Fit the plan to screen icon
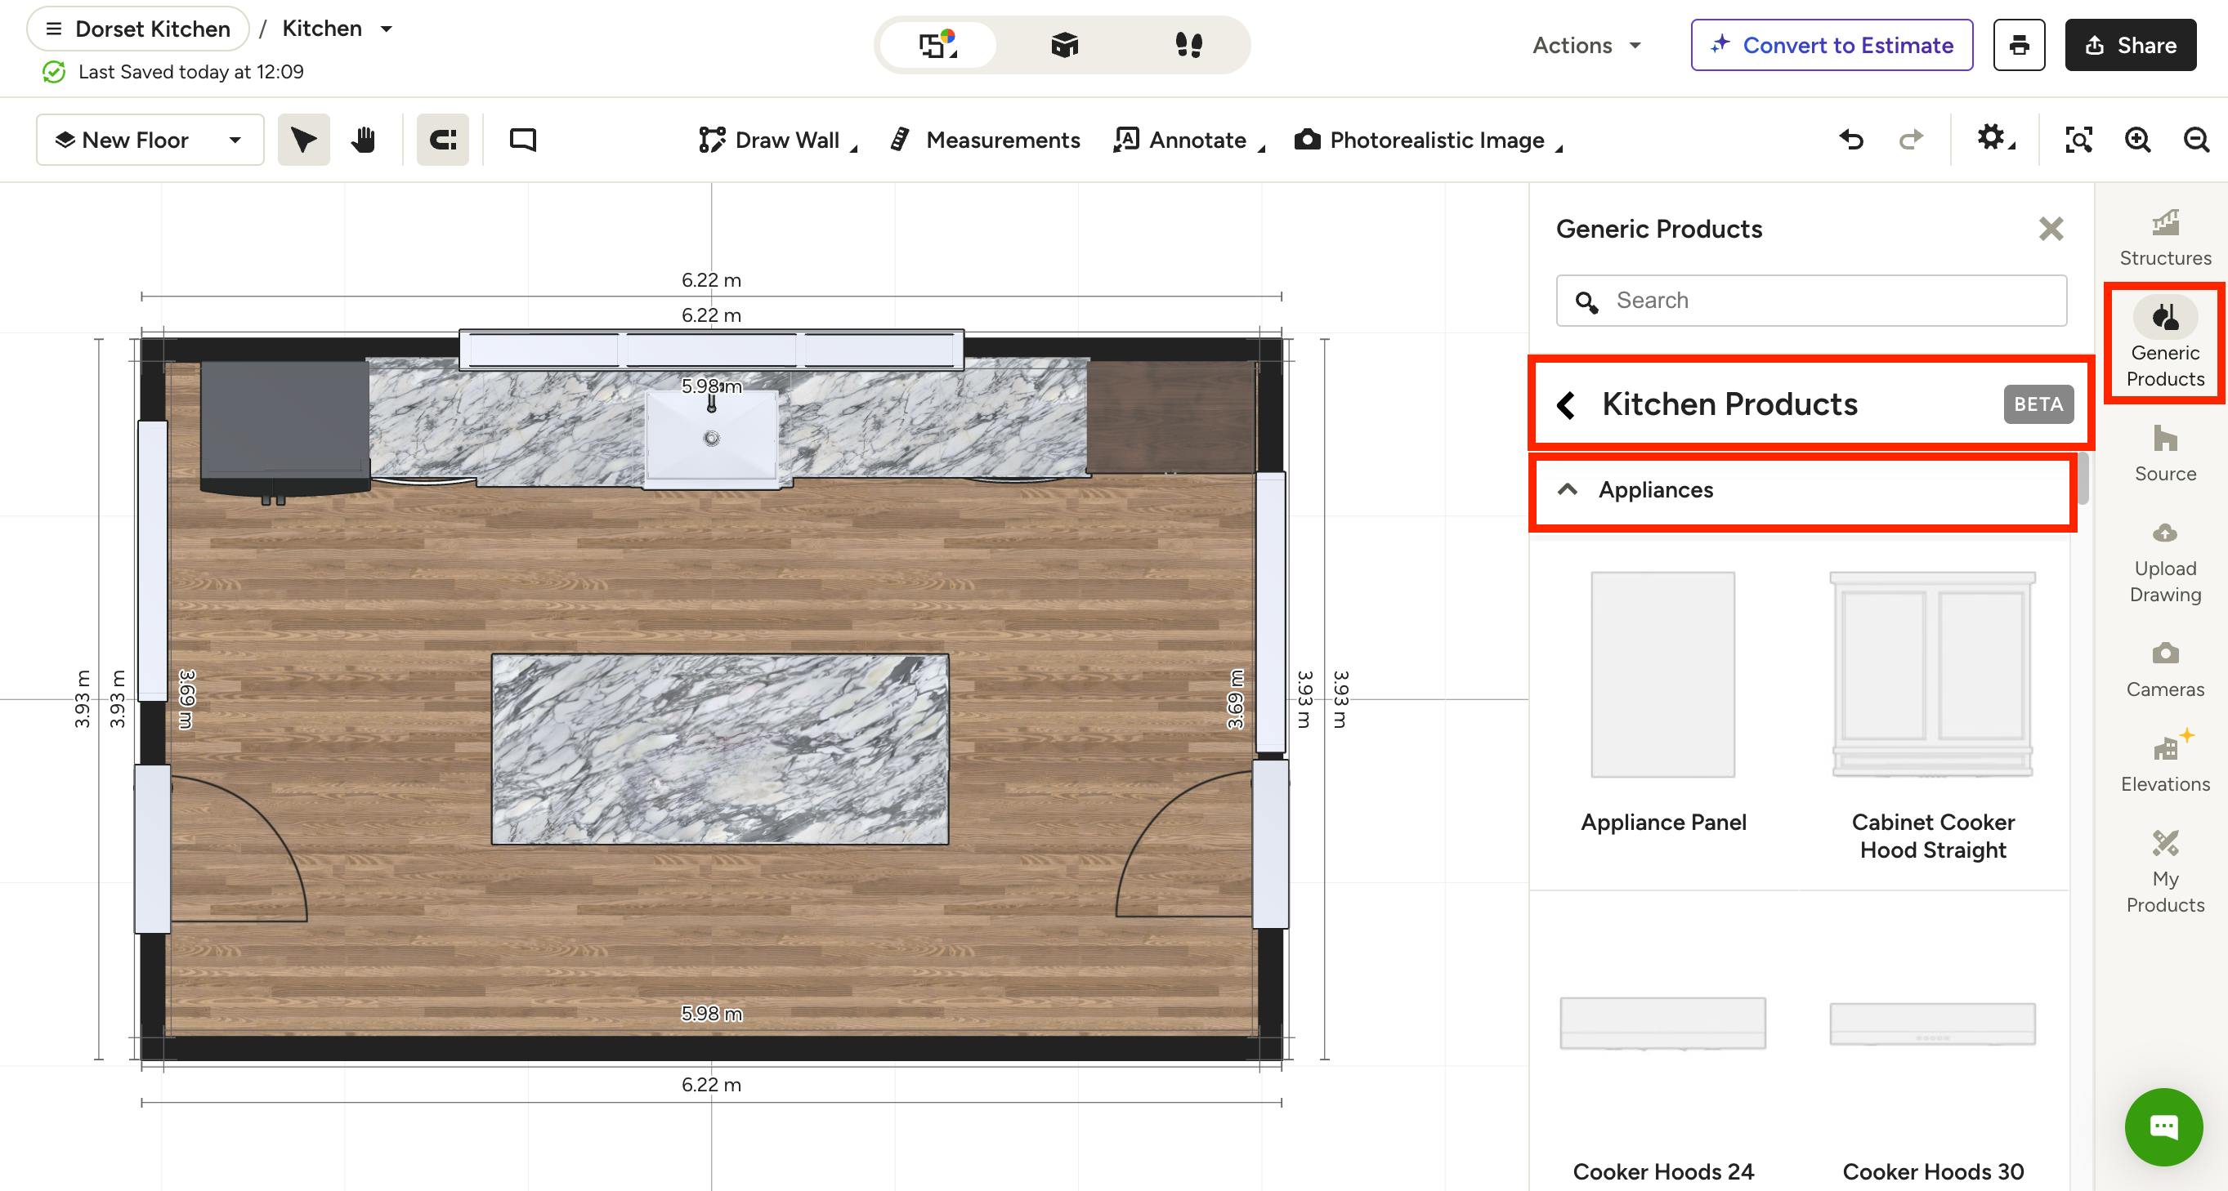This screenshot has width=2228, height=1191. pos(2078,139)
